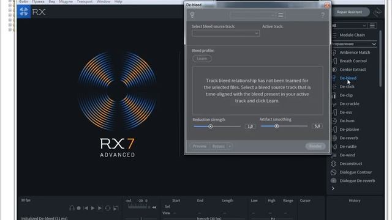Open the Center Extract module

(x=353, y=69)
